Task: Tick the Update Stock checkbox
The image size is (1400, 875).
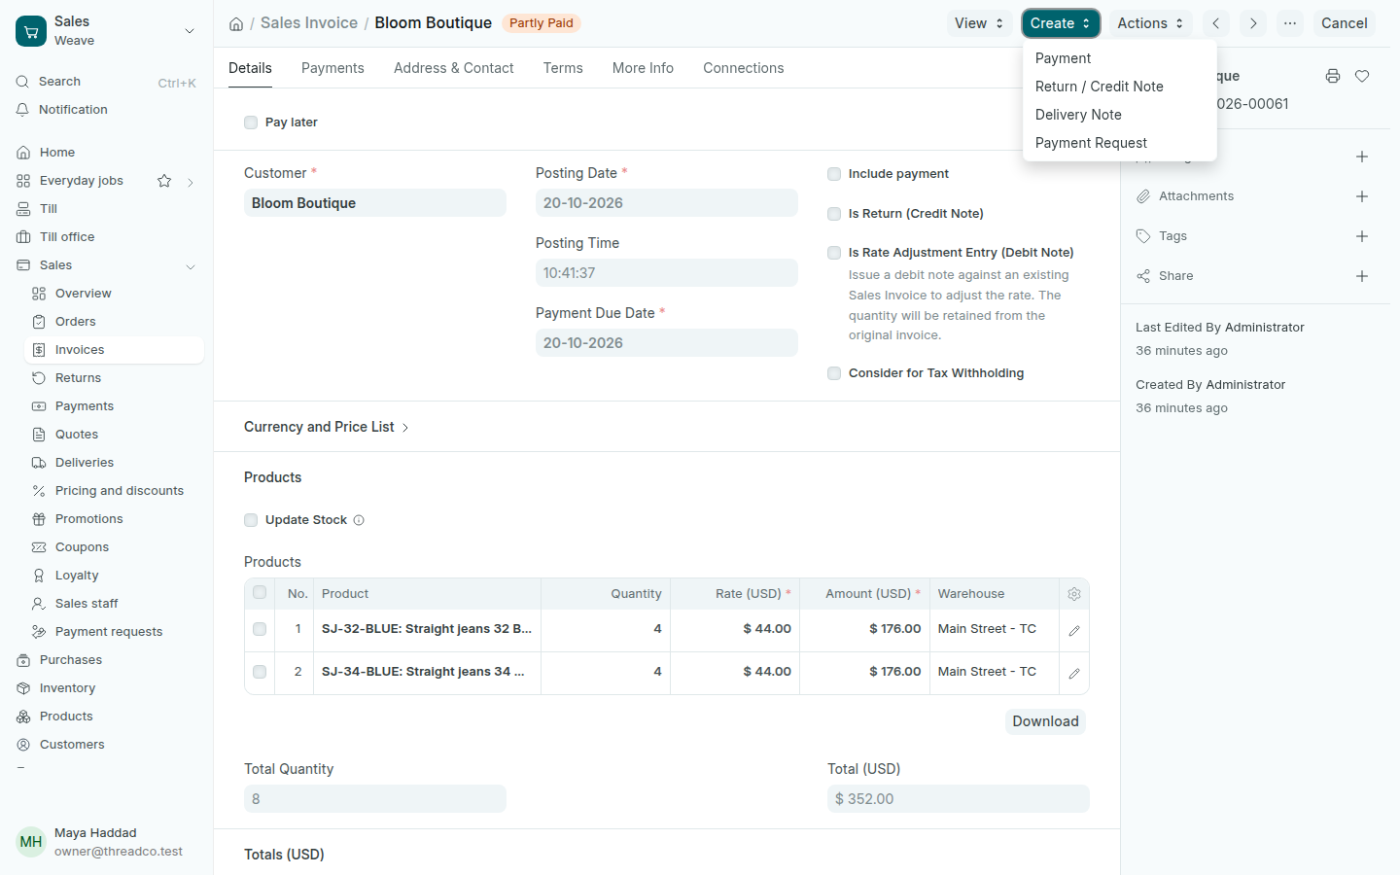Action: tap(251, 520)
